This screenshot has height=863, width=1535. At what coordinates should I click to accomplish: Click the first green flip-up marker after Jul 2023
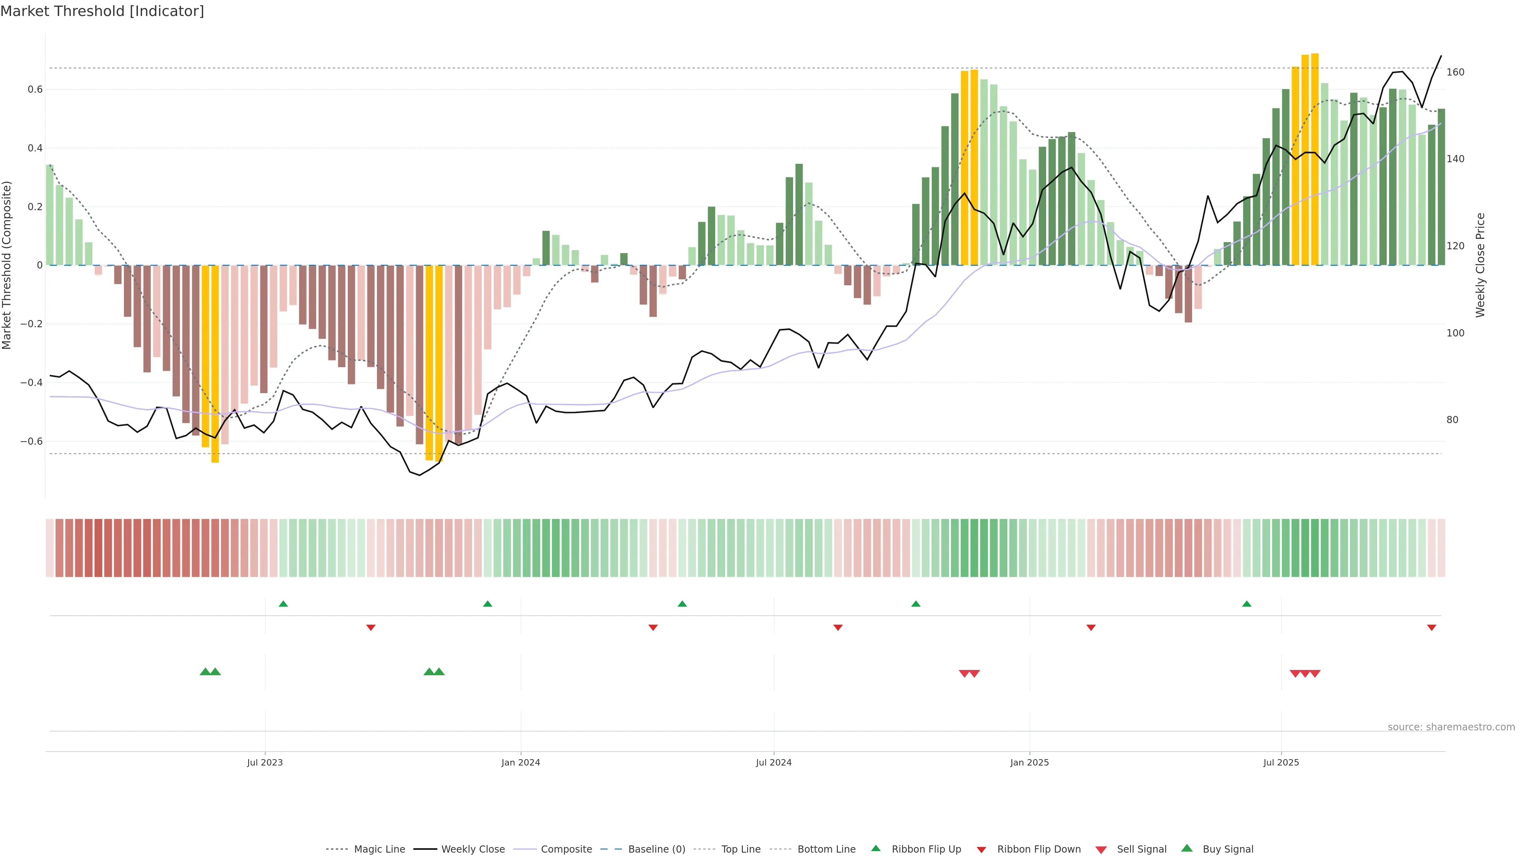coord(283,604)
